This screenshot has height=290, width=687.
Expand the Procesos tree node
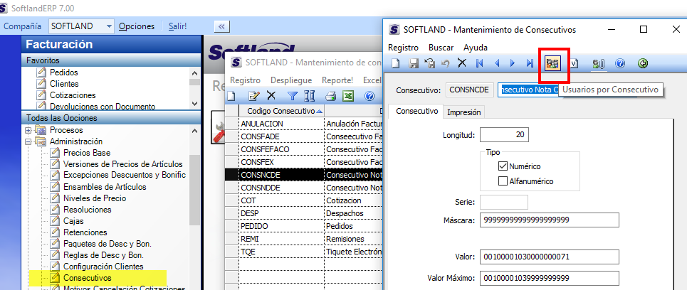tap(29, 130)
